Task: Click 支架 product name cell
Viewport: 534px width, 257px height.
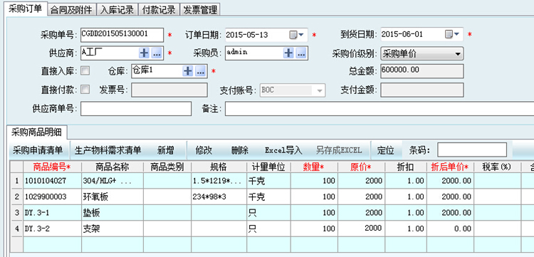Action: [112, 229]
